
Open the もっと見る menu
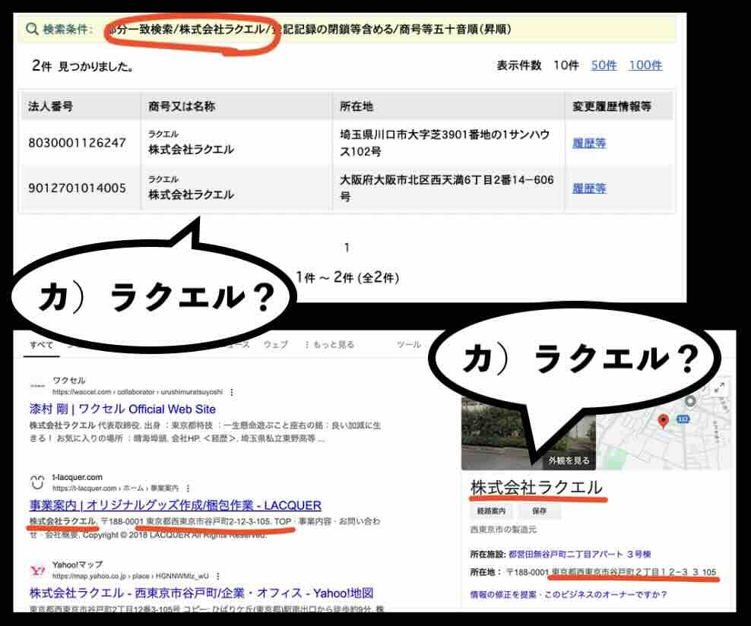click(330, 345)
